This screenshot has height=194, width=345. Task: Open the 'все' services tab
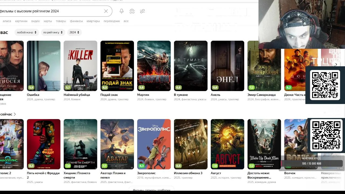126,21
